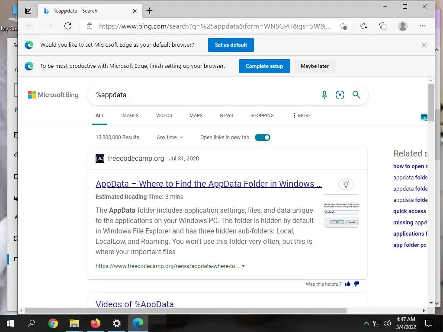The image size is (443, 332).
Task: Open the Collections icon
Action: (x=383, y=26)
